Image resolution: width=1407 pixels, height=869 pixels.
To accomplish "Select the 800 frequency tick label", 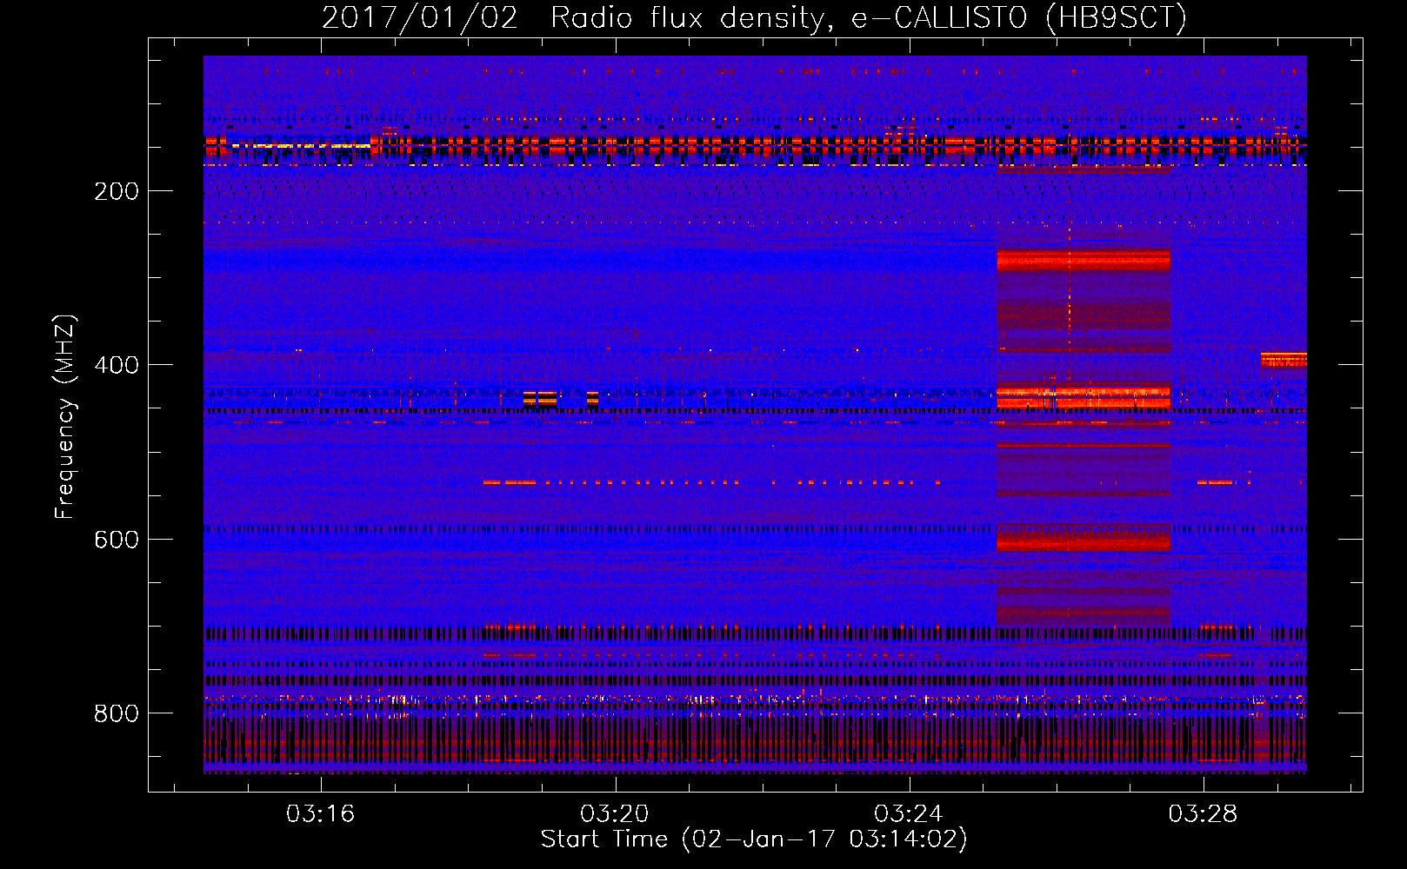I will [x=117, y=713].
